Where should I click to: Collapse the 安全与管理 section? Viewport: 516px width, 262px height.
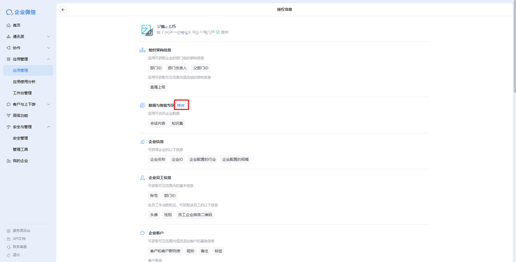coord(48,127)
